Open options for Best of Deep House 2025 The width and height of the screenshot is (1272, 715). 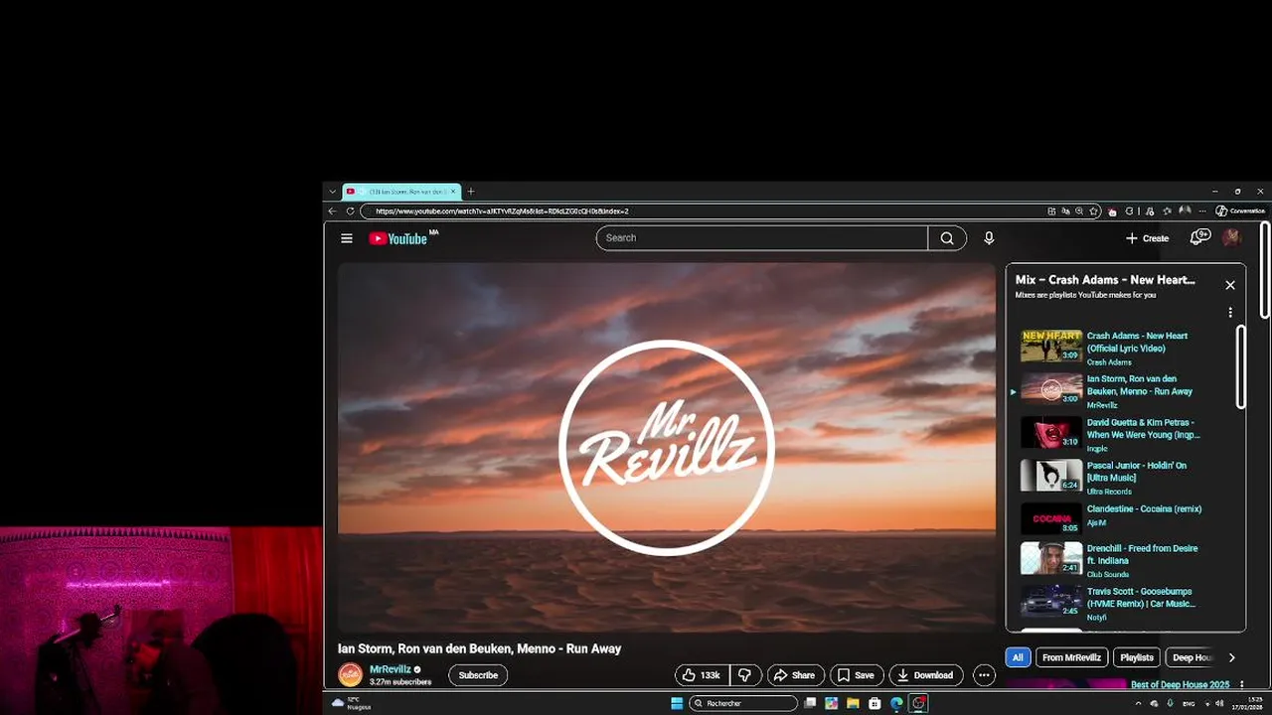pos(1241,684)
